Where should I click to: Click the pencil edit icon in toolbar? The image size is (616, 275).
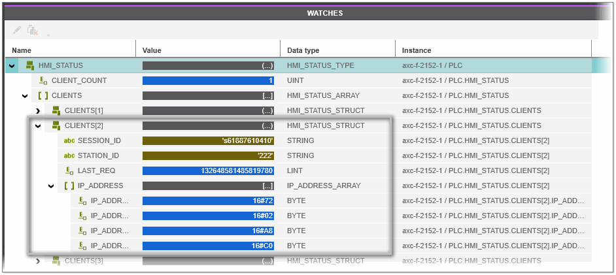pos(17,30)
